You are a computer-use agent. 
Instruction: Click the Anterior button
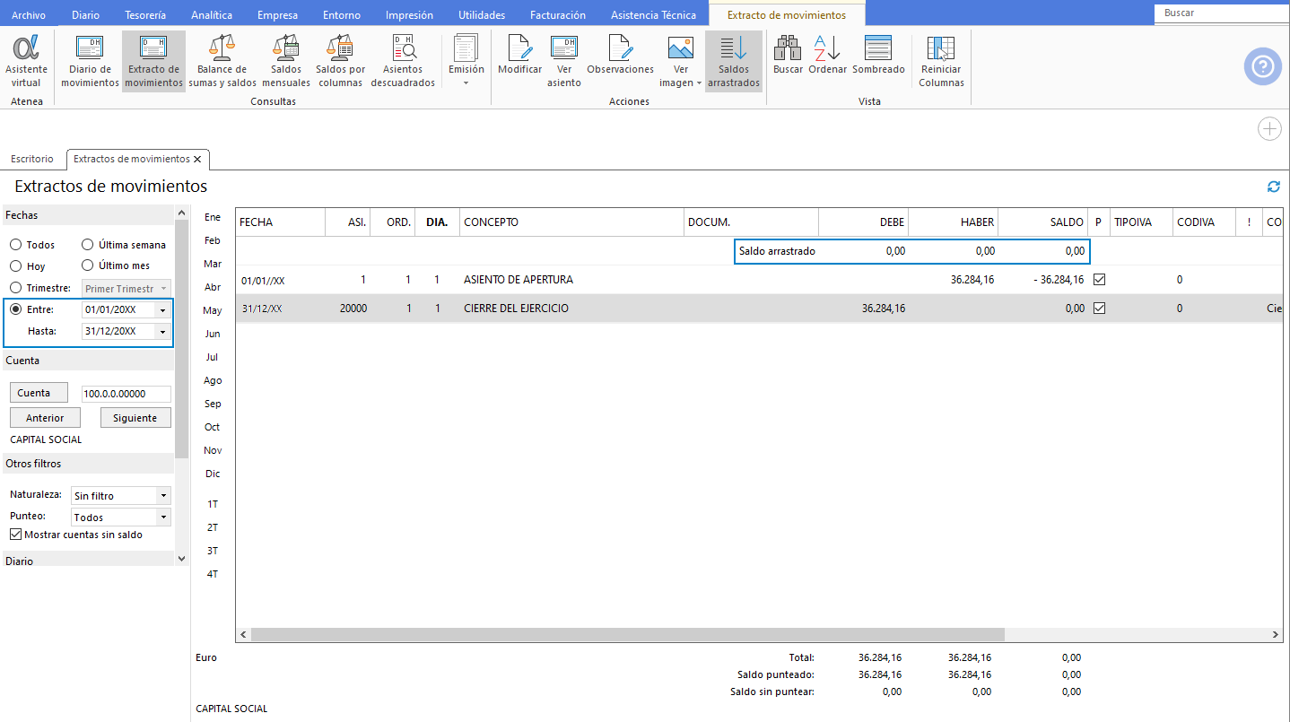[x=45, y=418]
